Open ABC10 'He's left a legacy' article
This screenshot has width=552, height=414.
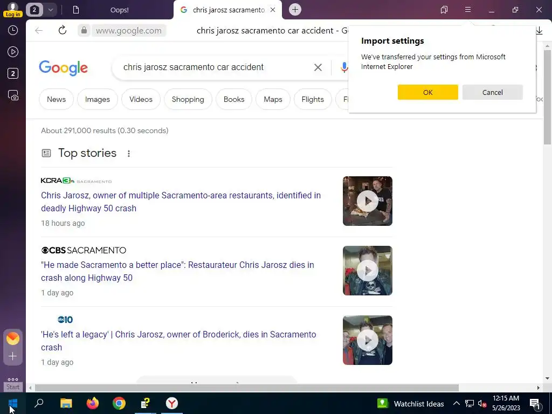coord(178,341)
